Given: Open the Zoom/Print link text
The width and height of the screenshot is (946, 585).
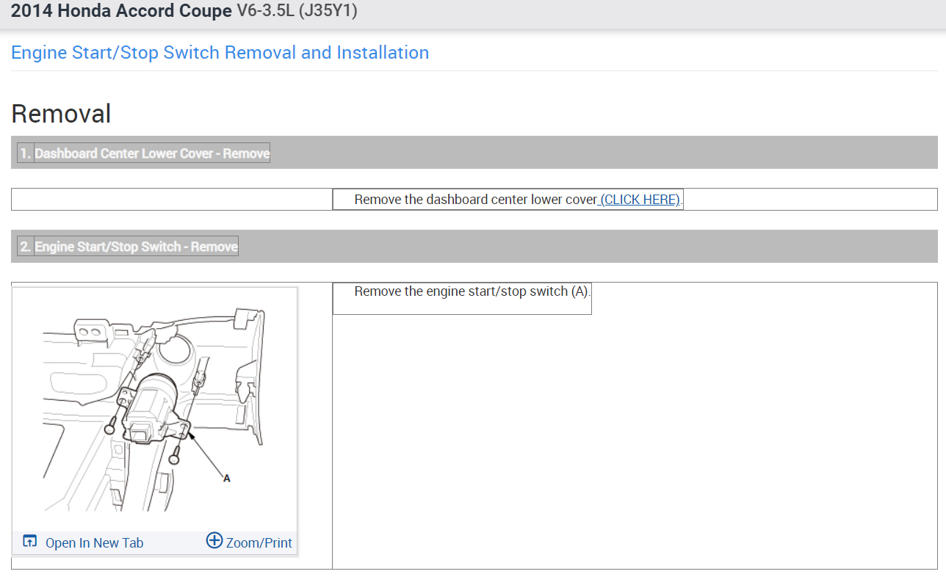Looking at the screenshot, I should coord(259,543).
